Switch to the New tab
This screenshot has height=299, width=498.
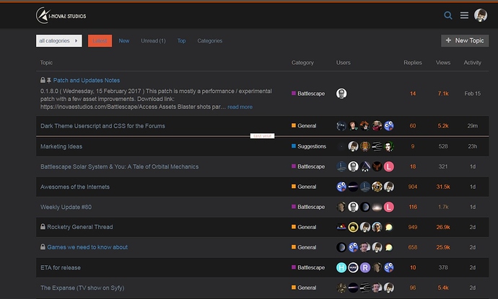124,41
